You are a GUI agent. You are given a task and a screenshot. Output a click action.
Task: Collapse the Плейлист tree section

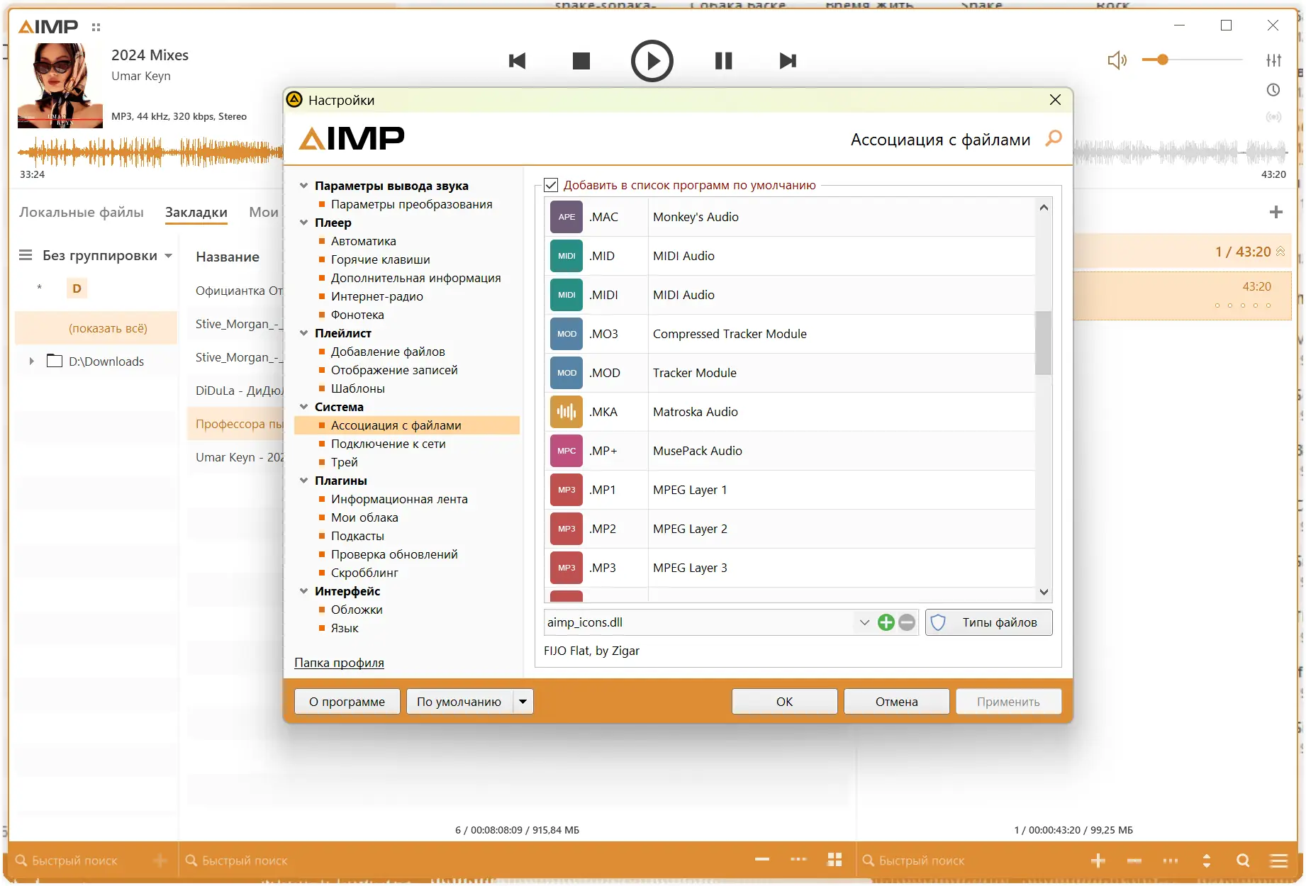303,333
